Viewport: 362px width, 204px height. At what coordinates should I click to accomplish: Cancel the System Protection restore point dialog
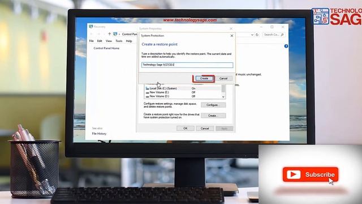(x=223, y=78)
